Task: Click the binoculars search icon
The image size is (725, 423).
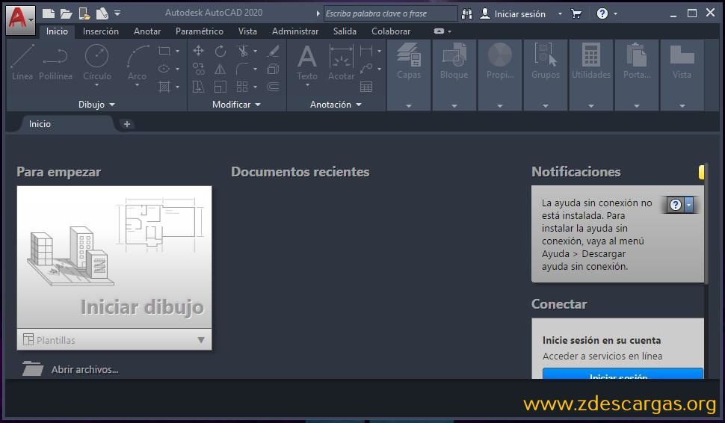Action: 467,14
